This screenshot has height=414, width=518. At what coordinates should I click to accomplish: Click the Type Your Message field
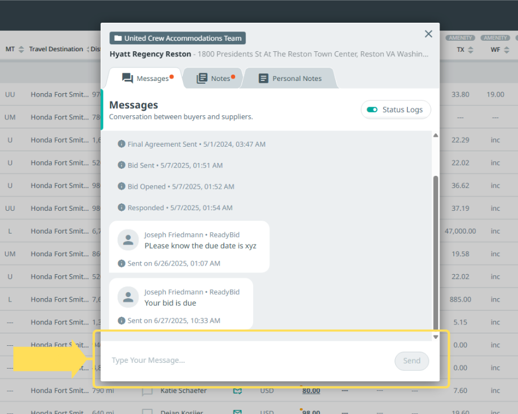pyautogui.click(x=248, y=360)
